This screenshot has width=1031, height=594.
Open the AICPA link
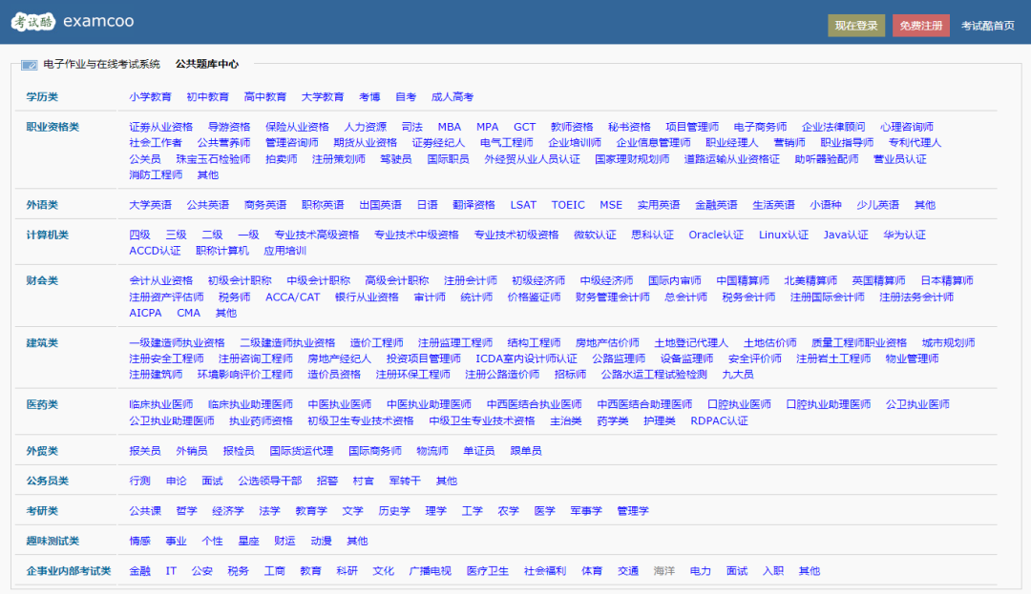pyautogui.click(x=145, y=313)
